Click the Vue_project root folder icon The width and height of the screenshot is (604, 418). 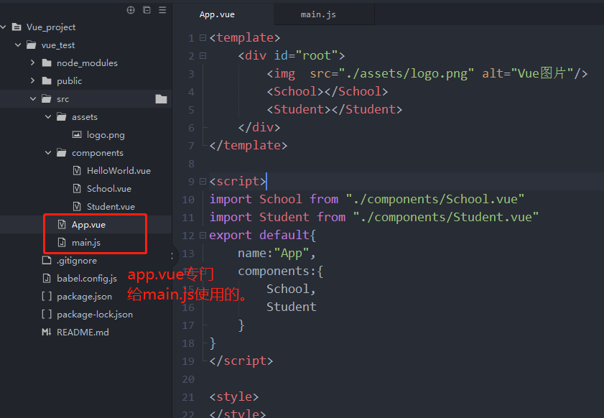coord(17,27)
